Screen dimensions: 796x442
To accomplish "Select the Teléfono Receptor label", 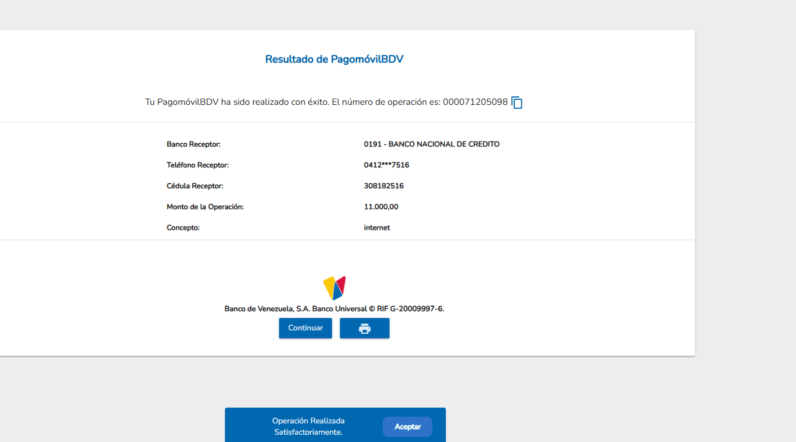I will tap(197, 165).
